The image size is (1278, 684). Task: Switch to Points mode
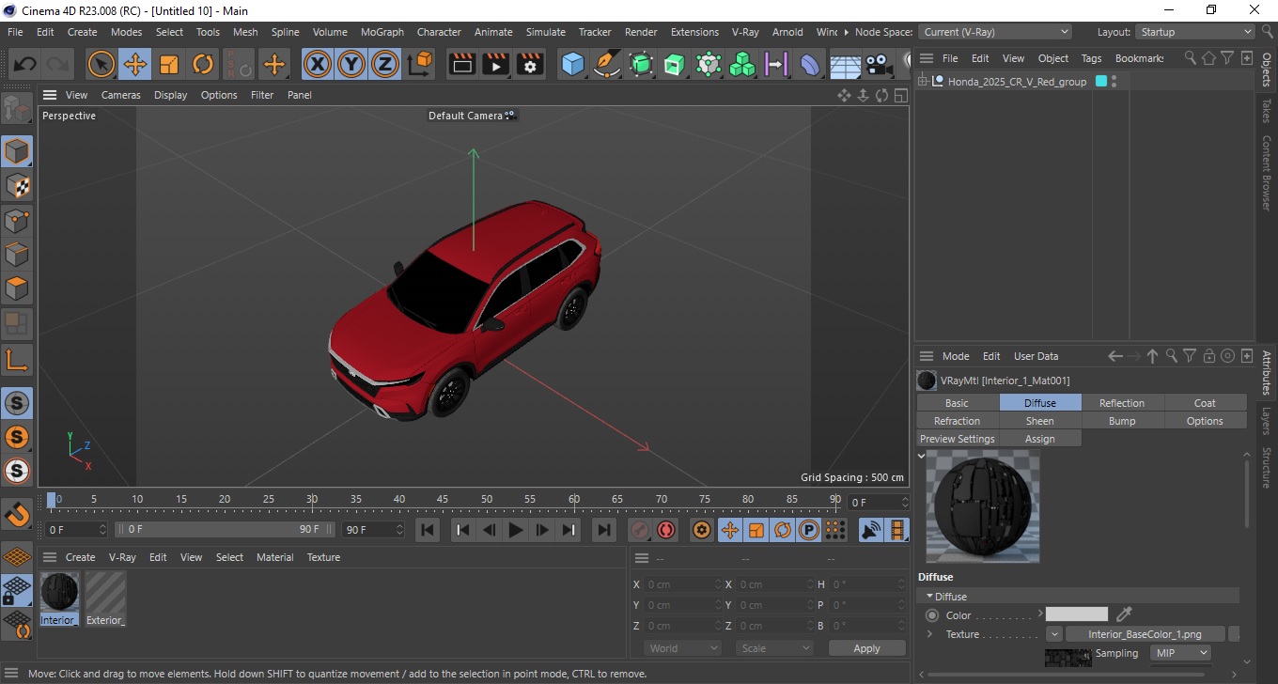click(17, 221)
